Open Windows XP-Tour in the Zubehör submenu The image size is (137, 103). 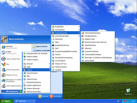point(65,64)
